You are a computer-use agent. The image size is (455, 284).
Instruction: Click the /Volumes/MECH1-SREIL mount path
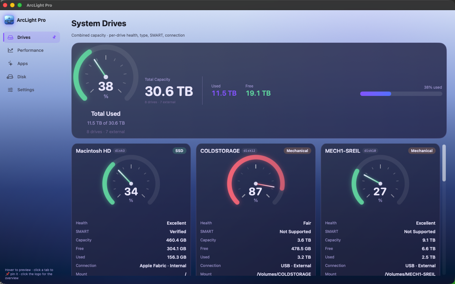coord(410,274)
